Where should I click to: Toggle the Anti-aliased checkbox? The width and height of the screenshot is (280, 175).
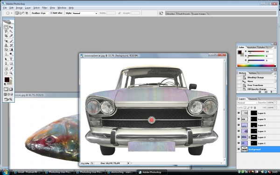pyautogui.click(x=52, y=13)
